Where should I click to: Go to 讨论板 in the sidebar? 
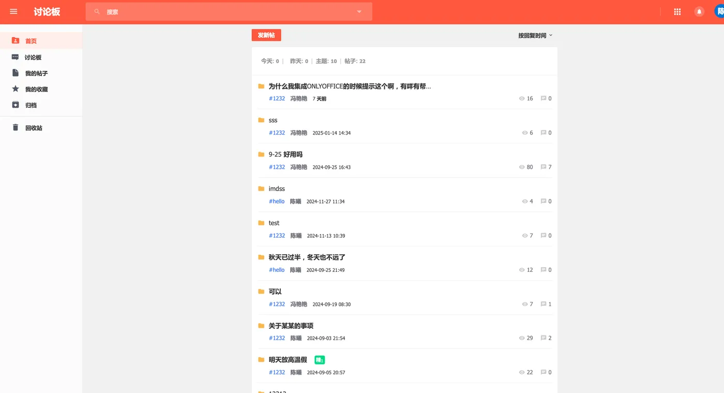point(41,57)
